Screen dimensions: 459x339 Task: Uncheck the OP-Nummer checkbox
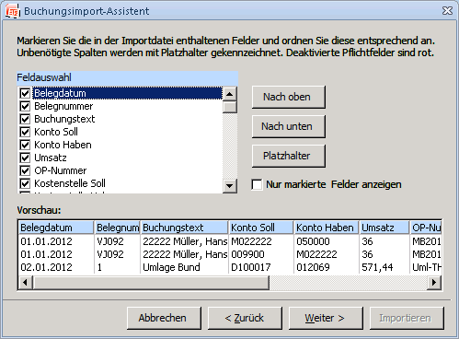point(25,170)
